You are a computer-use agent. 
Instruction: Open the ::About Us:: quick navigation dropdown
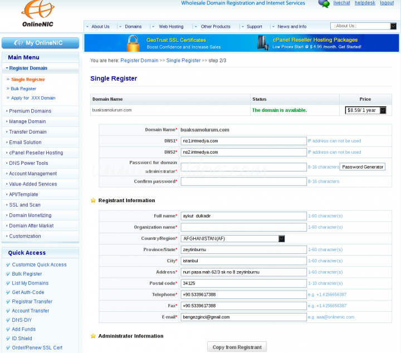393,26
